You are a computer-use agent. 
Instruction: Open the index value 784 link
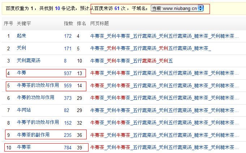[68, 148]
